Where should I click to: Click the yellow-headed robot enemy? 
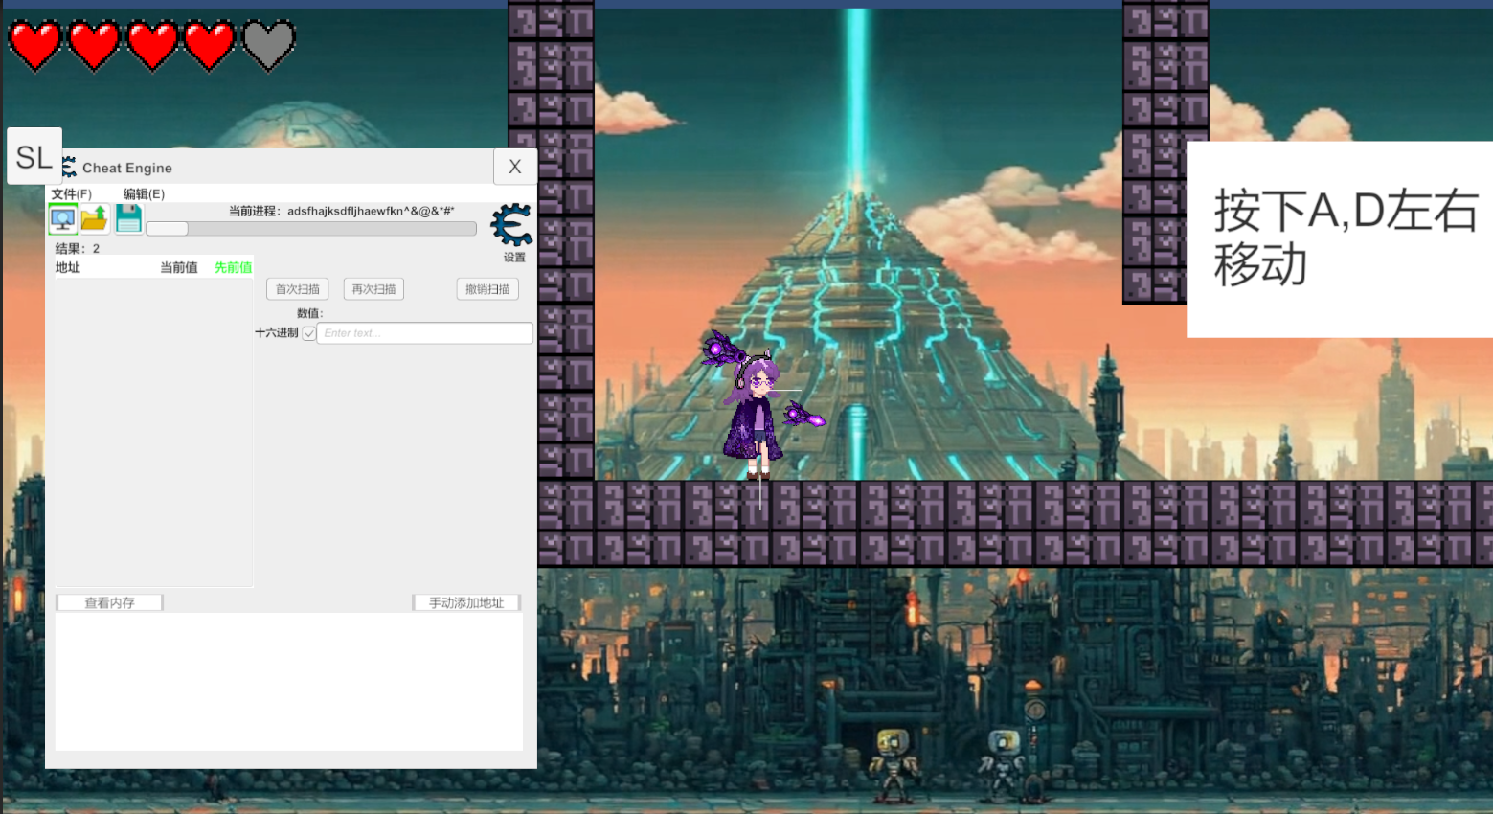click(893, 763)
